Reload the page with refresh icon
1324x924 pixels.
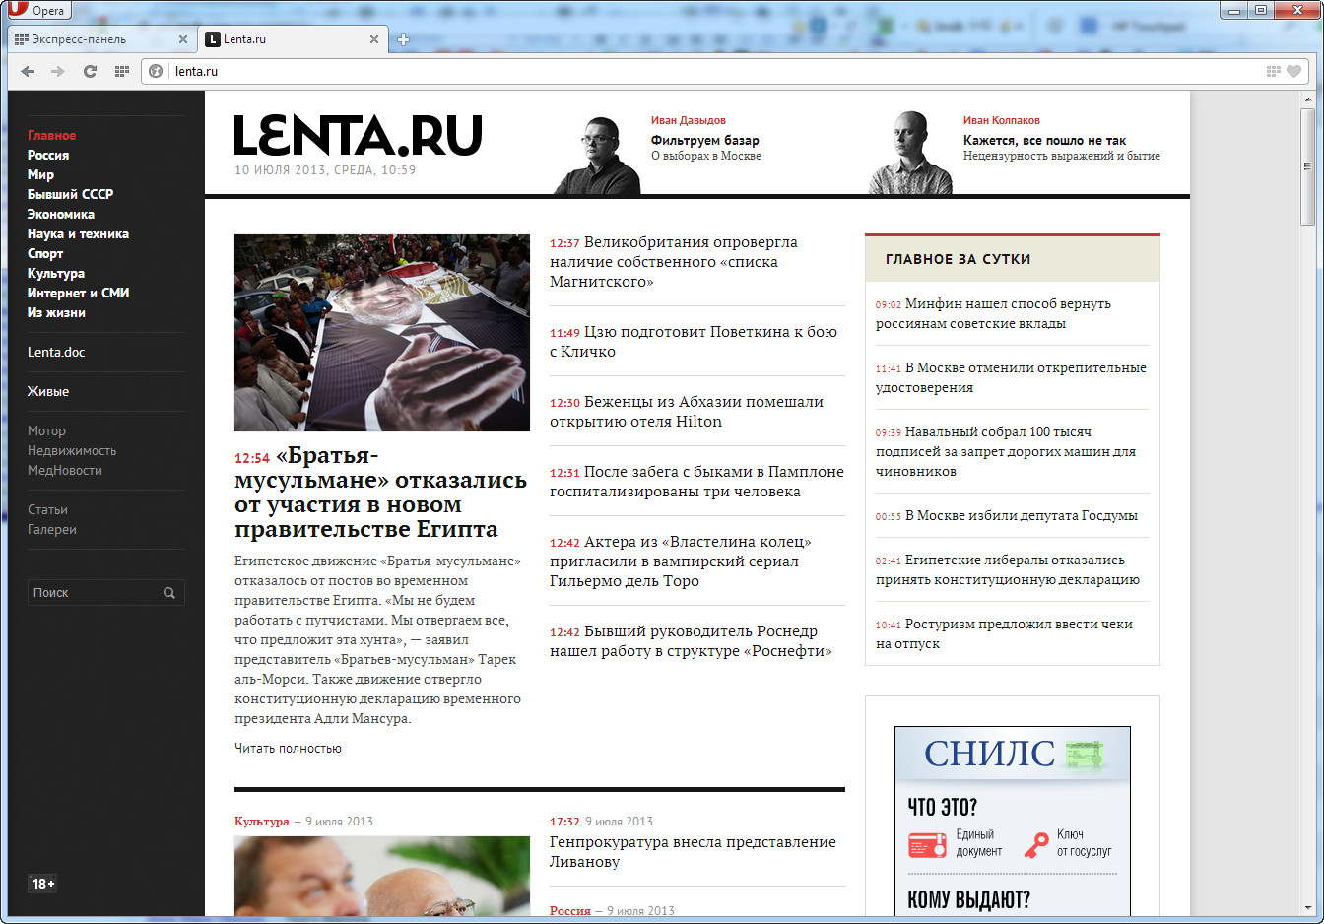[x=90, y=71]
